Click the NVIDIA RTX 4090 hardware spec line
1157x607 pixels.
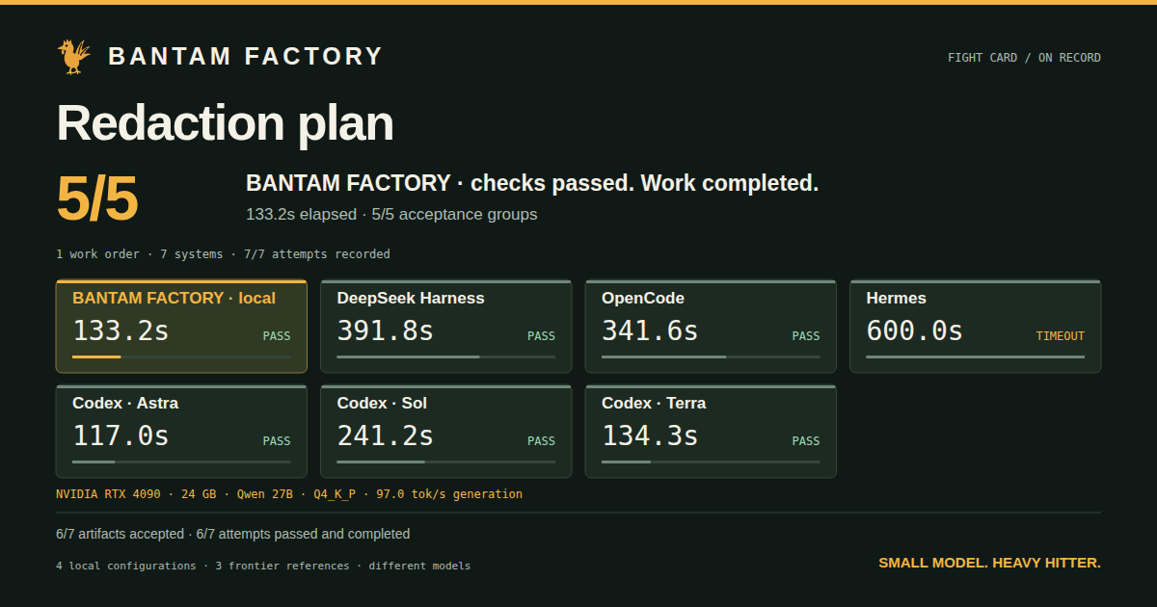289,494
